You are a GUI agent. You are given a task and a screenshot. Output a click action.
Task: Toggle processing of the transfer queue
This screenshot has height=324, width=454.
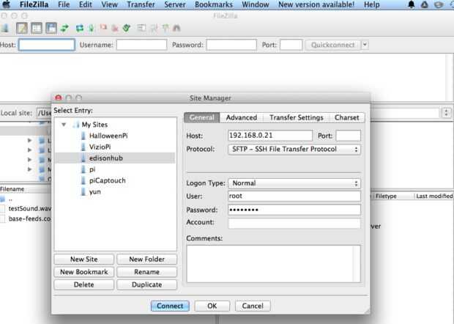tap(92, 28)
